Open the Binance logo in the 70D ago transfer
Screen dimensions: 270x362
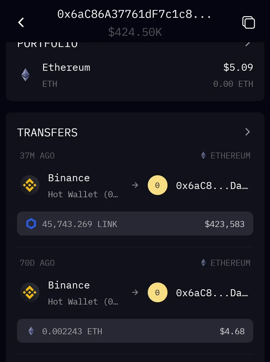pos(30,293)
